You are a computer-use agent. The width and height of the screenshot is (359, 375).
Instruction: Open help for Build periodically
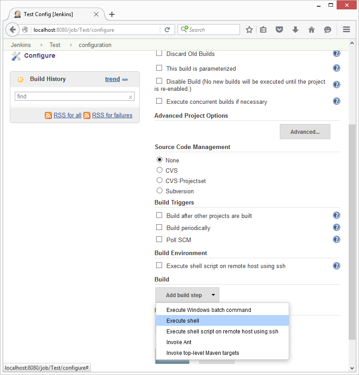click(337, 227)
